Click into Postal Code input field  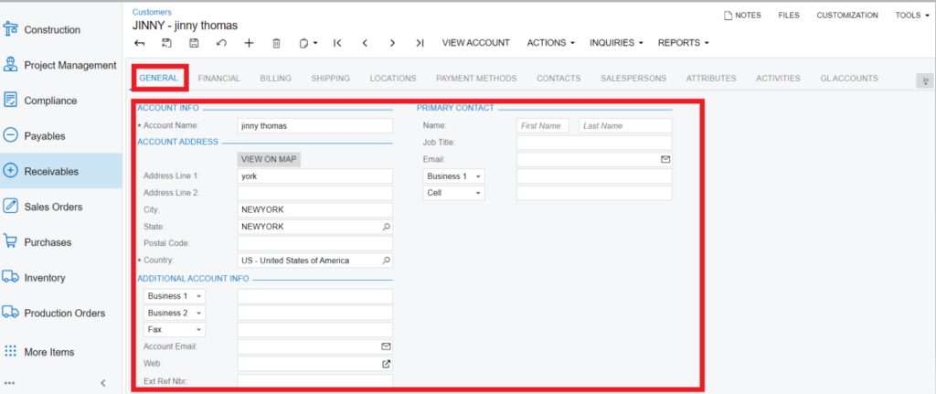[314, 243]
